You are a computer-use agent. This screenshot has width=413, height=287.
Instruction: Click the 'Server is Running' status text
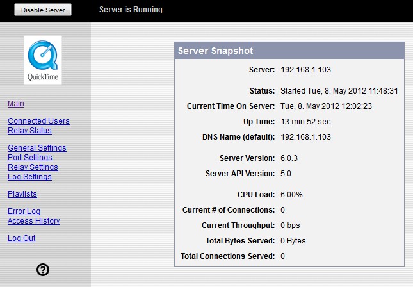(x=131, y=10)
